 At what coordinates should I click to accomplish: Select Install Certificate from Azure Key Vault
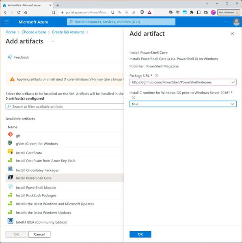(45, 160)
